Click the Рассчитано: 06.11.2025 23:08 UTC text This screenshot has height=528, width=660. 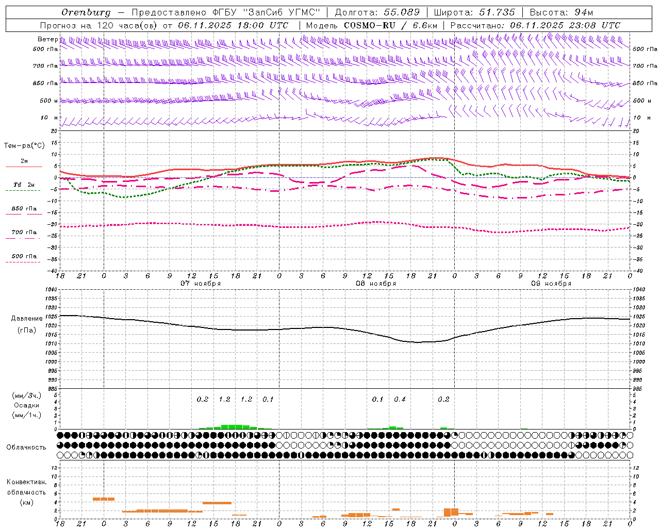535,25
